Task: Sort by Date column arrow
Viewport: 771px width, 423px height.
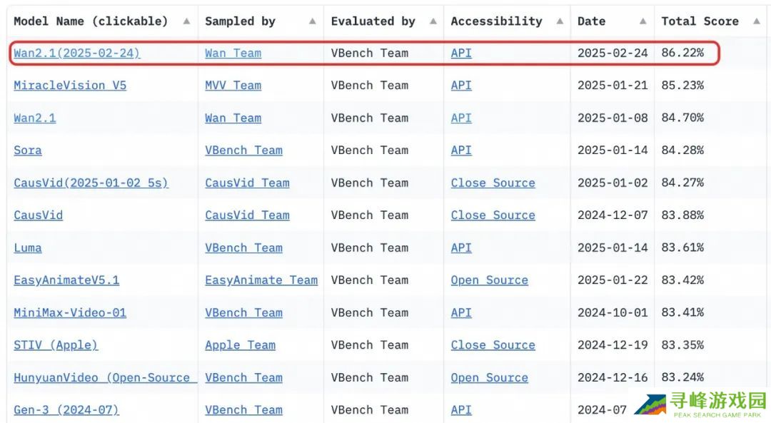Action: (x=643, y=21)
